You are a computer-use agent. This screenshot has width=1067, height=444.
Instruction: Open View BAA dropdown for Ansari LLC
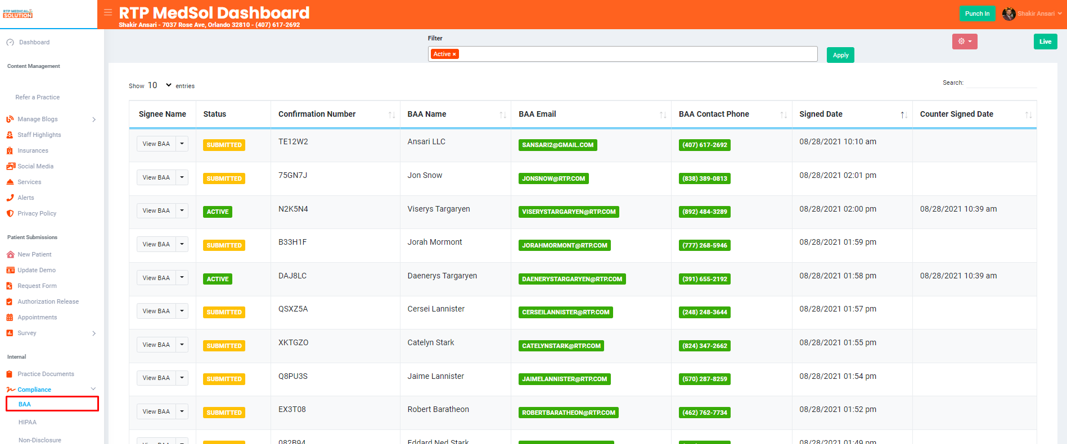[182, 144]
